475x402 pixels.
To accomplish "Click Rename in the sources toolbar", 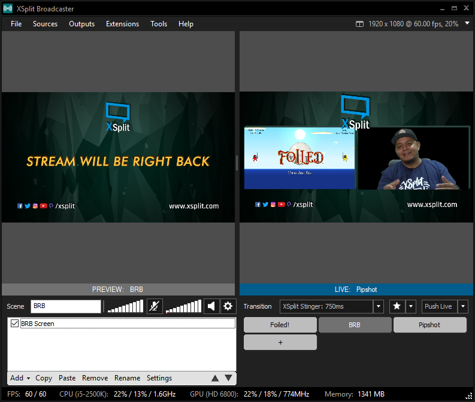I will [x=127, y=378].
